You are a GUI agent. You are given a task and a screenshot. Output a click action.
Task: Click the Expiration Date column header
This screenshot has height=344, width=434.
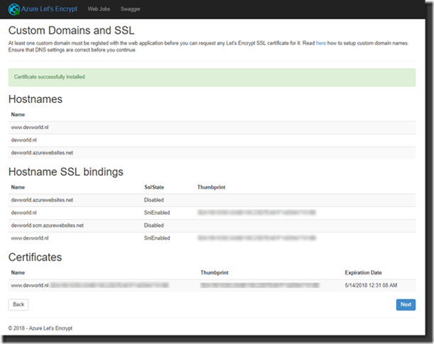click(x=363, y=272)
